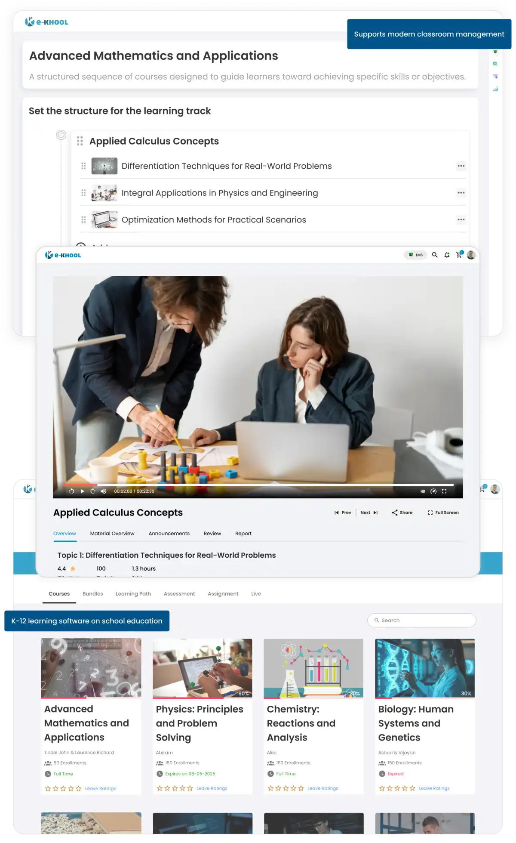This screenshot has height=843, width=516.
Task: Click drag handle for Integral Applications row
Action: [x=83, y=193]
